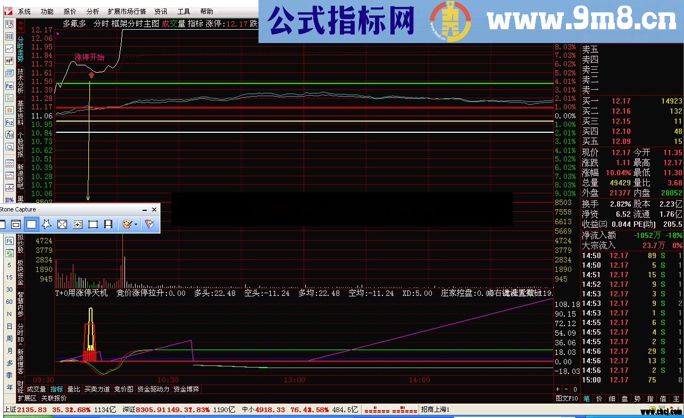Viewport: 684px width, 418px height.
Task: Select freehand region capture tool
Action: click(47, 225)
